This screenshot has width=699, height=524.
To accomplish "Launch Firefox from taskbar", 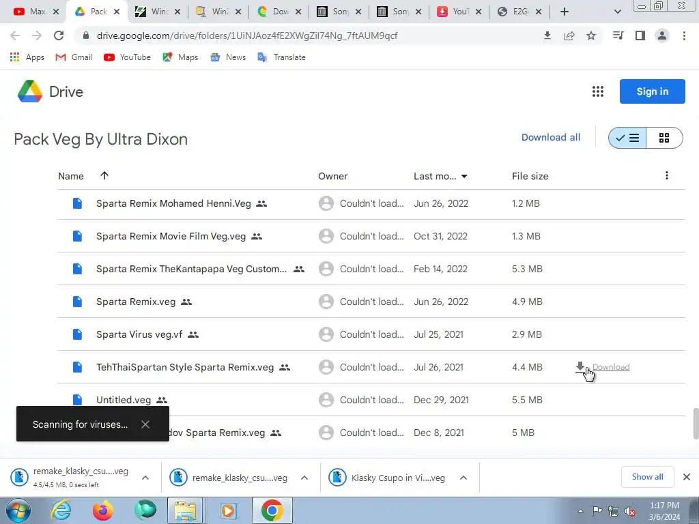I will (103, 510).
